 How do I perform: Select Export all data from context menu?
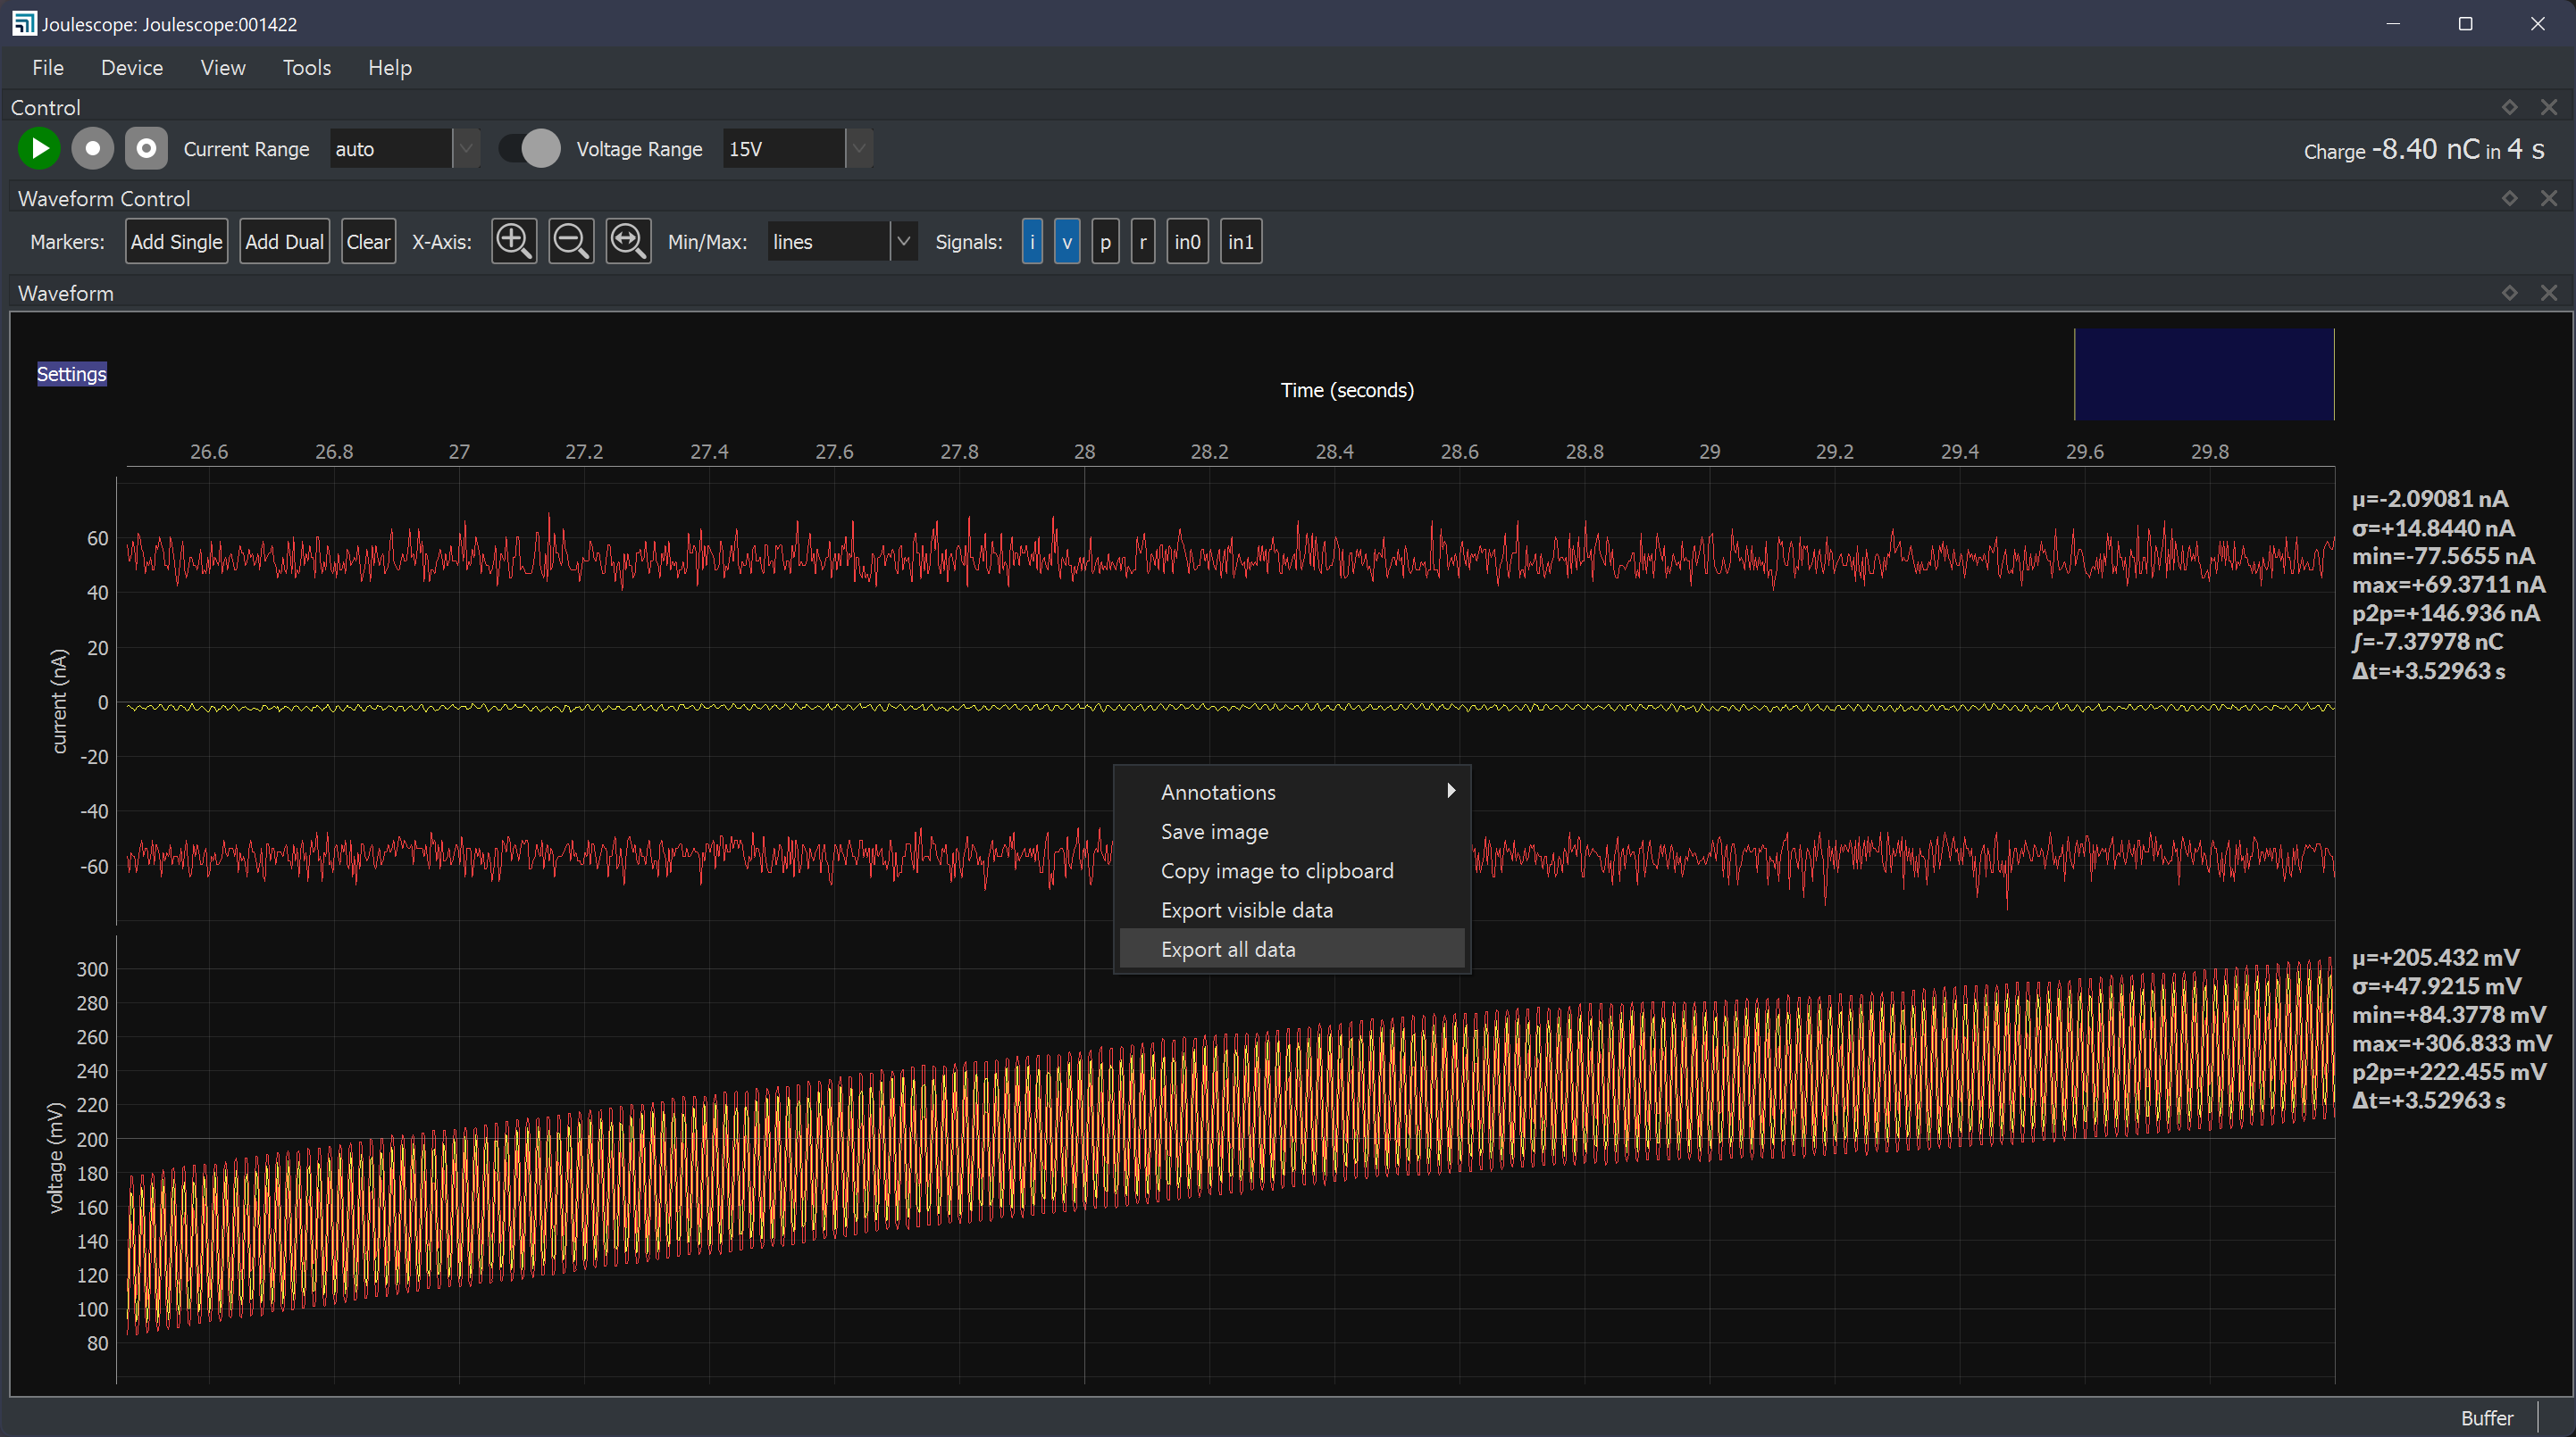tap(1228, 949)
